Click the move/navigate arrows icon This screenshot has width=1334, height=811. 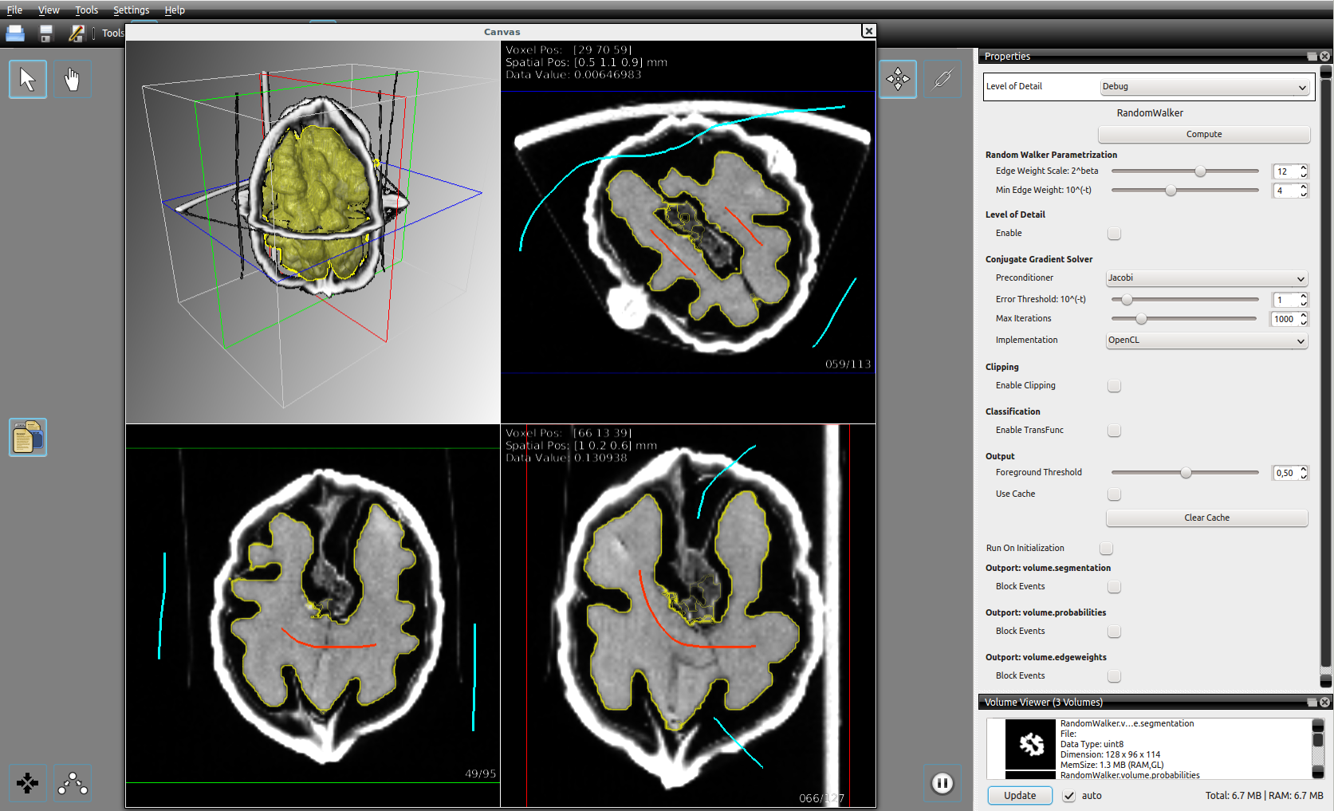[x=898, y=79]
